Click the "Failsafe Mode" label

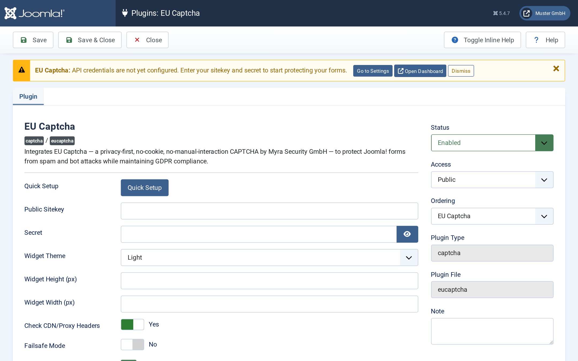[x=45, y=346]
